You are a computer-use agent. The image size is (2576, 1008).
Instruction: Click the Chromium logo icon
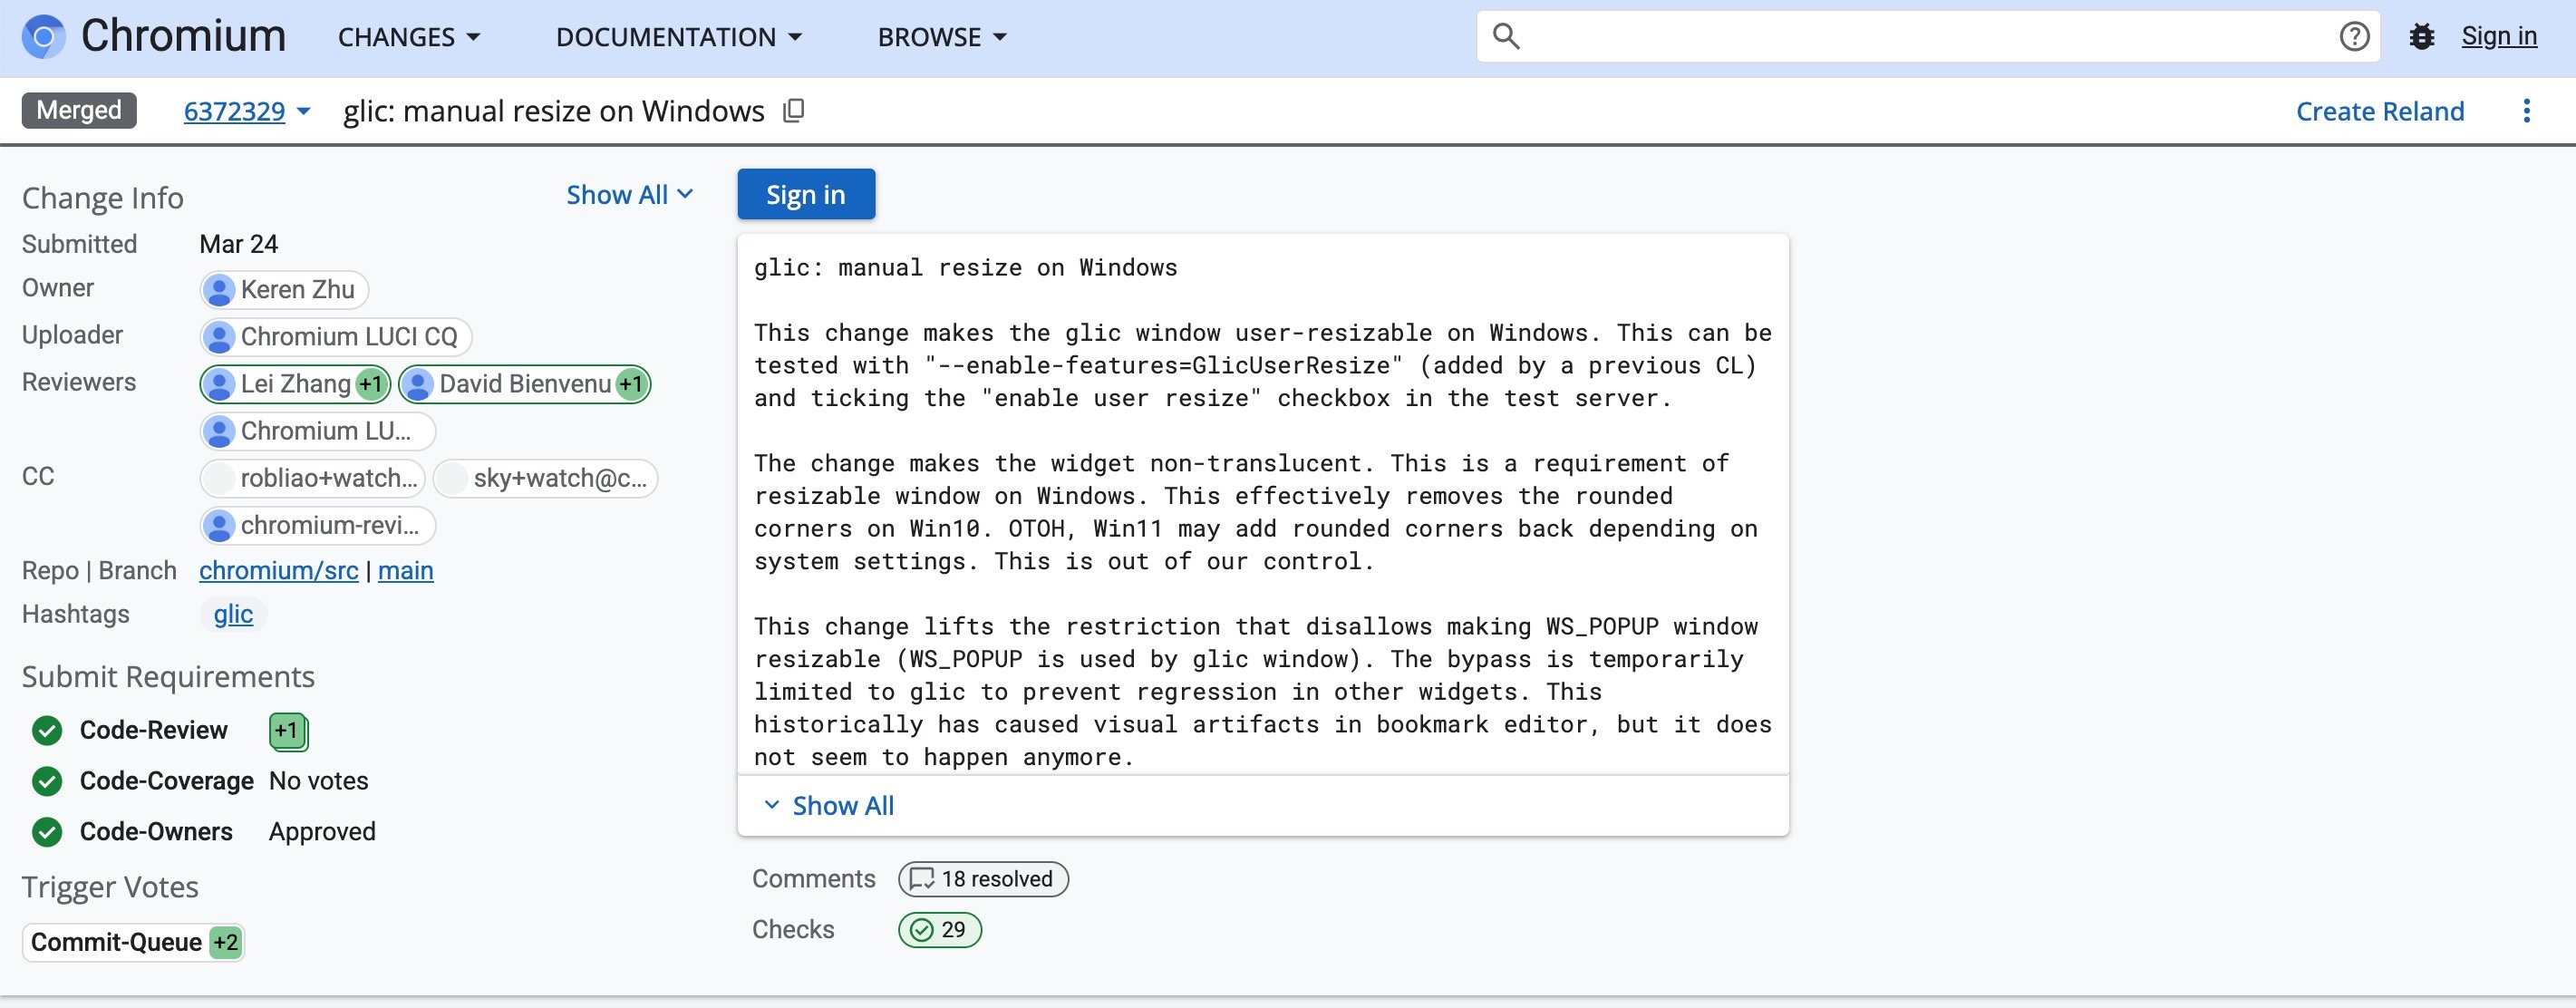click(x=44, y=37)
